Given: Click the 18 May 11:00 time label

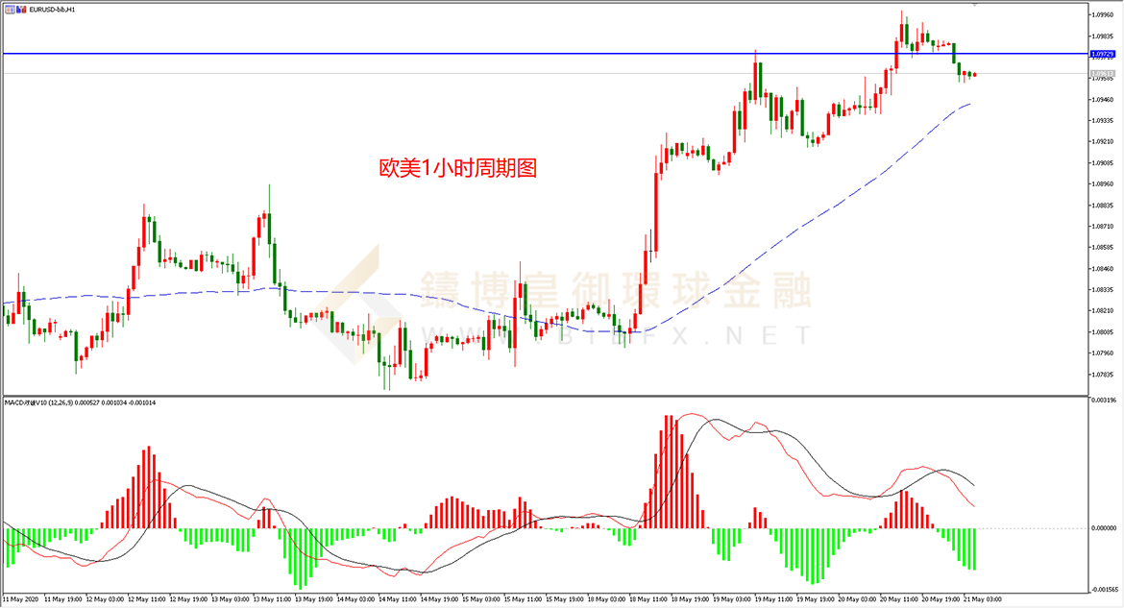Looking at the screenshot, I should [x=648, y=599].
